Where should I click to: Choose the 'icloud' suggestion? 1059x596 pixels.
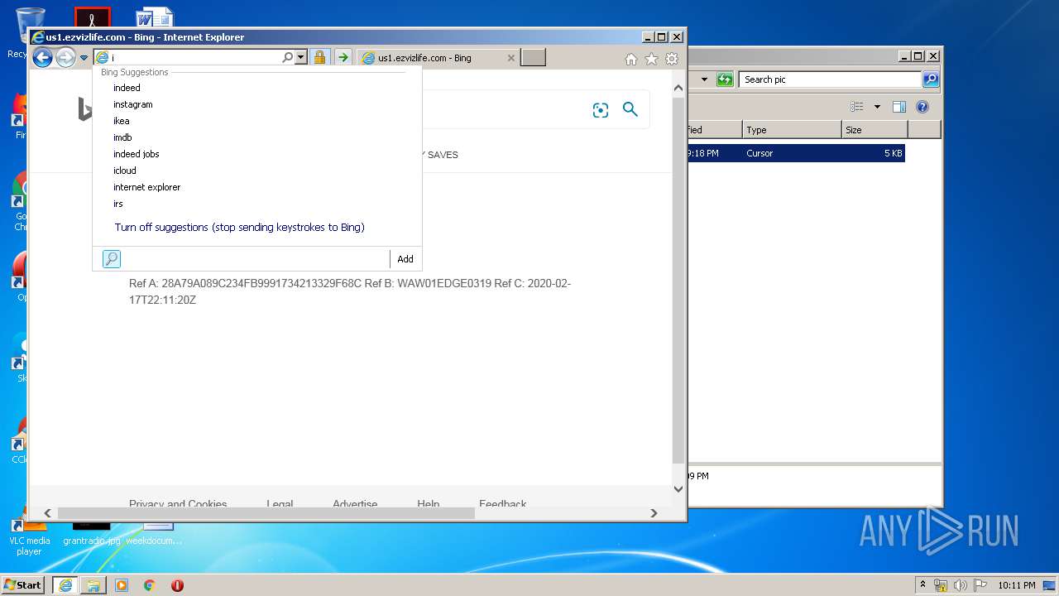tap(125, 171)
